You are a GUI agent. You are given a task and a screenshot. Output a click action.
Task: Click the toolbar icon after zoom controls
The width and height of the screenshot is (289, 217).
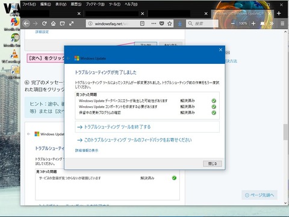(x=263, y=24)
